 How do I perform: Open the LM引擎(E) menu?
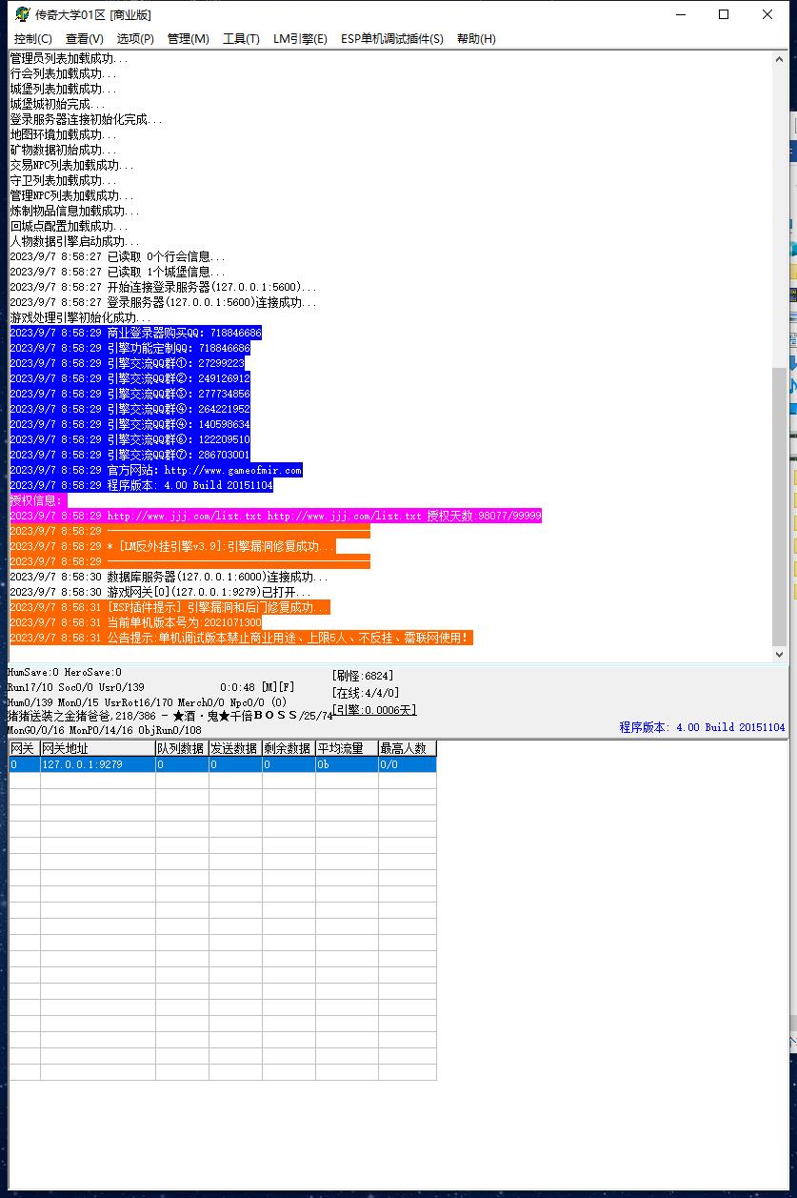pyautogui.click(x=300, y=39)
